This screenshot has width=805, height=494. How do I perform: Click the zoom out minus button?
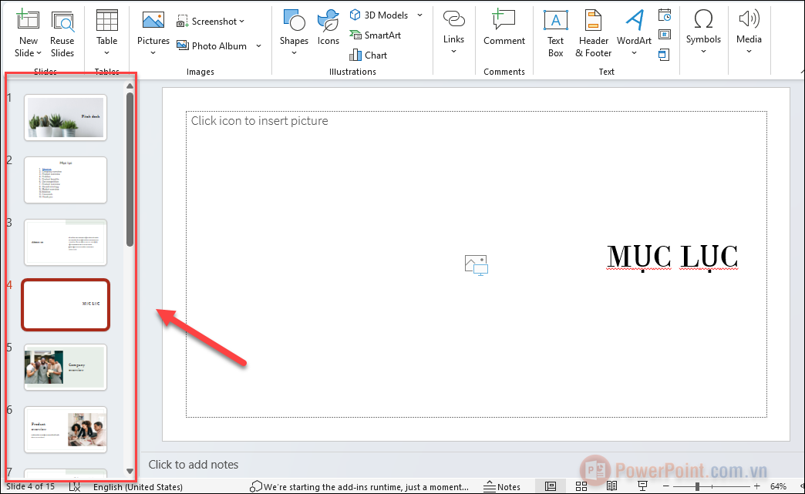pyautogui.click(x=666, y=486)
